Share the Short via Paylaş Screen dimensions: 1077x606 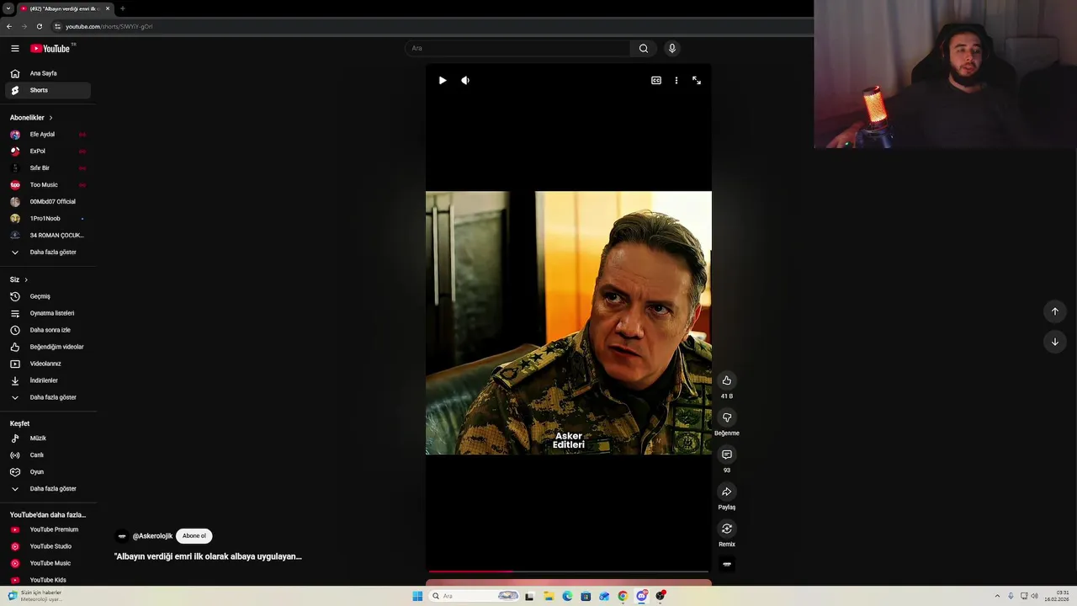pyautogui.click(x=727, y=492)
